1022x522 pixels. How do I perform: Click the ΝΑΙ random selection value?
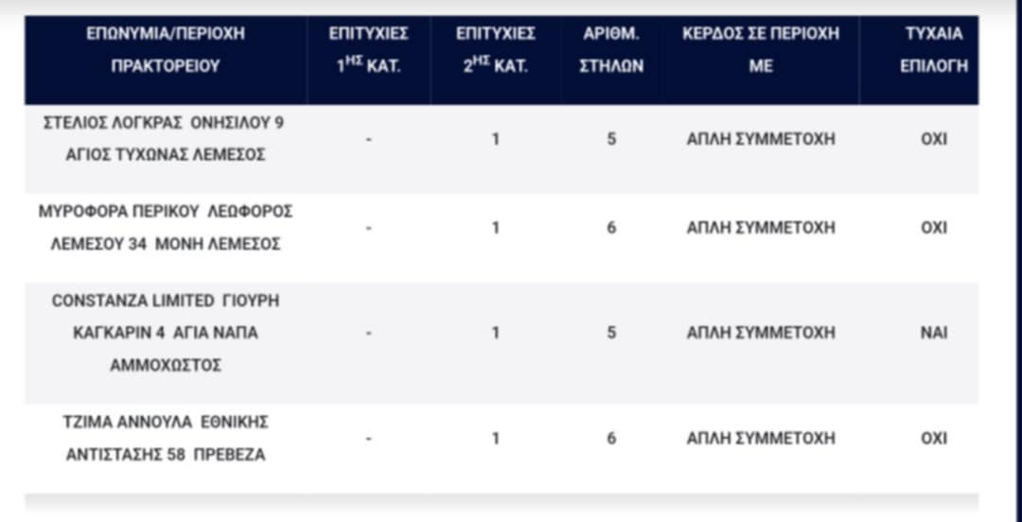933,333
